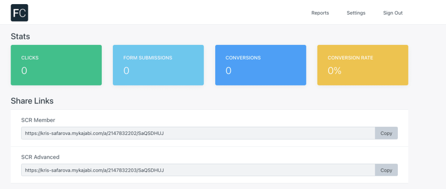Open the Reports menu item
The width and height of the screenshot is (446, 189).
pyautogui.click(x=320, y=13)
